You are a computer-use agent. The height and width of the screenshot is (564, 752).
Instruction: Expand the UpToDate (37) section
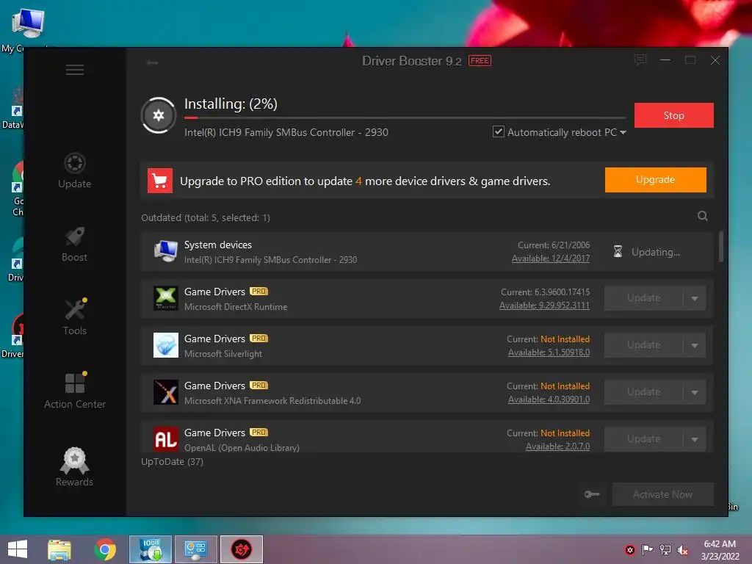(172, 462)
